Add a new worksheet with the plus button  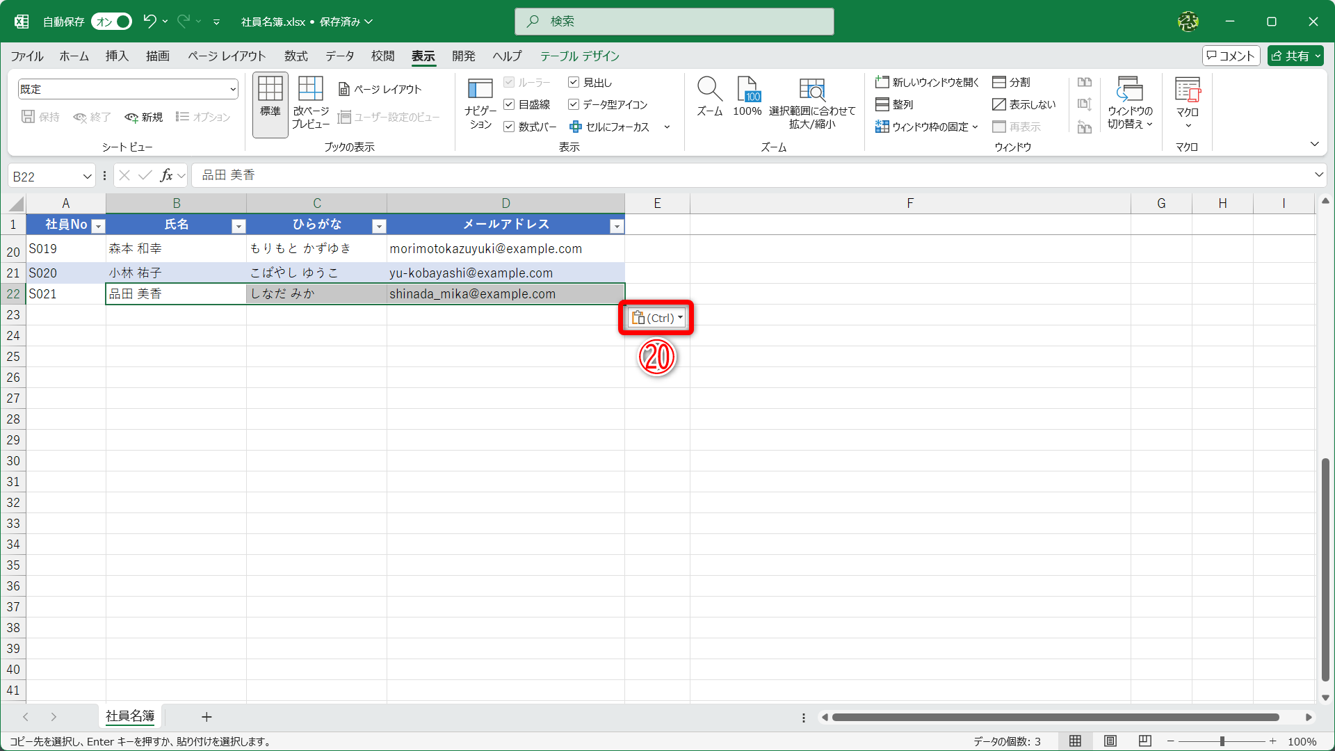pos(206,717)
